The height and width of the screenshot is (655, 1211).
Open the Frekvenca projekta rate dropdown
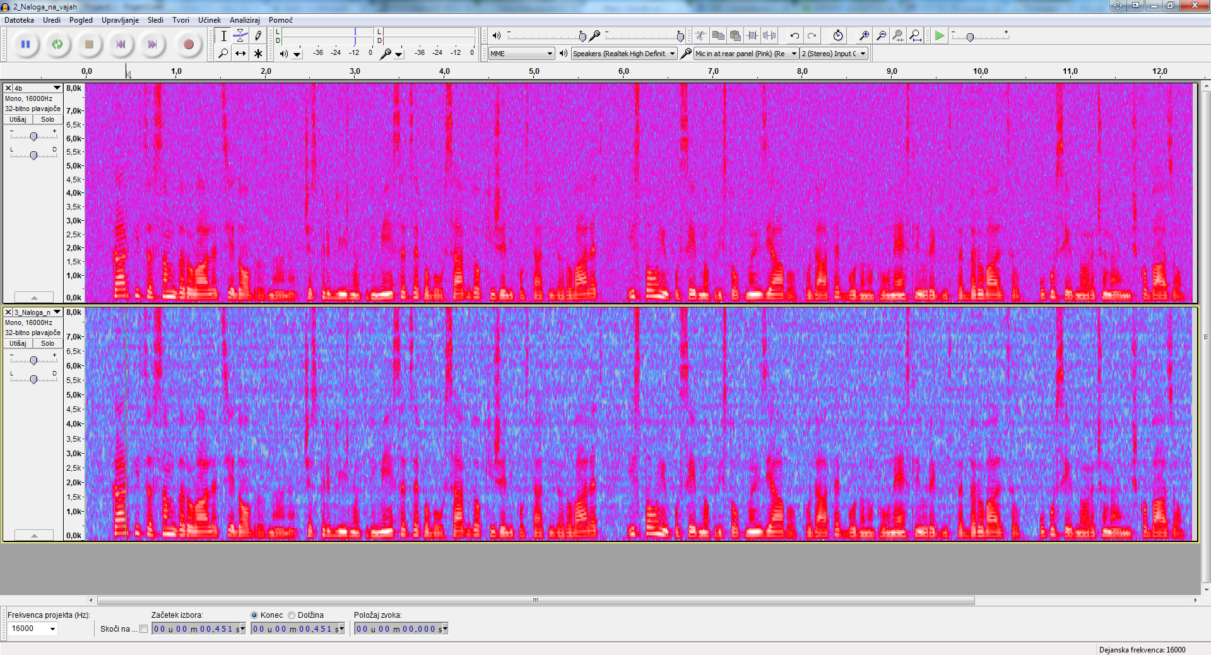pos(33,628)
